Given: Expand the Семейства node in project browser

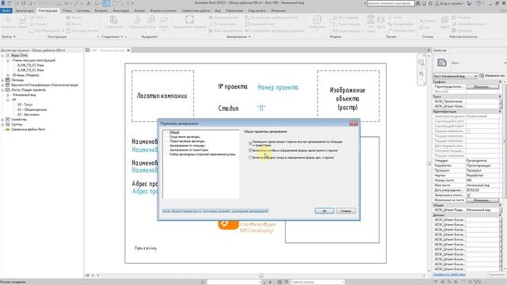Looking at the screenshot, I should point(2,120).
